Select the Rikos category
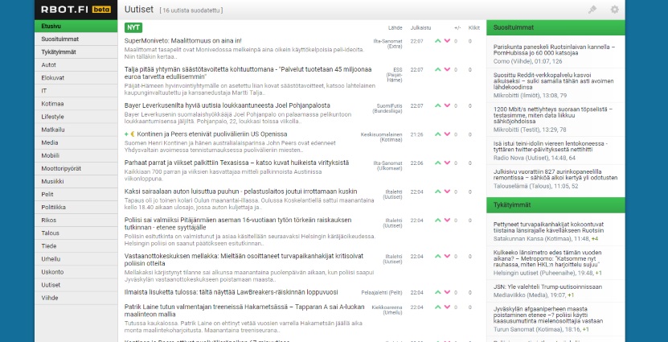This screenshot has height=342, width=668. [x=76, y=220]
